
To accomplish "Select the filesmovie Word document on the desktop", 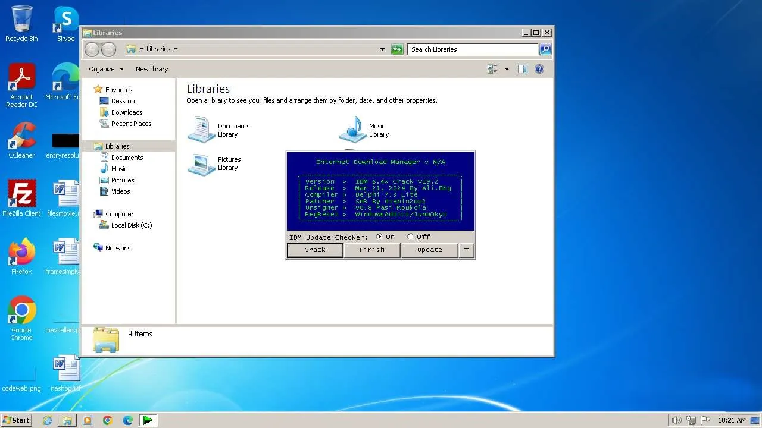I will [x=64, y=199].
